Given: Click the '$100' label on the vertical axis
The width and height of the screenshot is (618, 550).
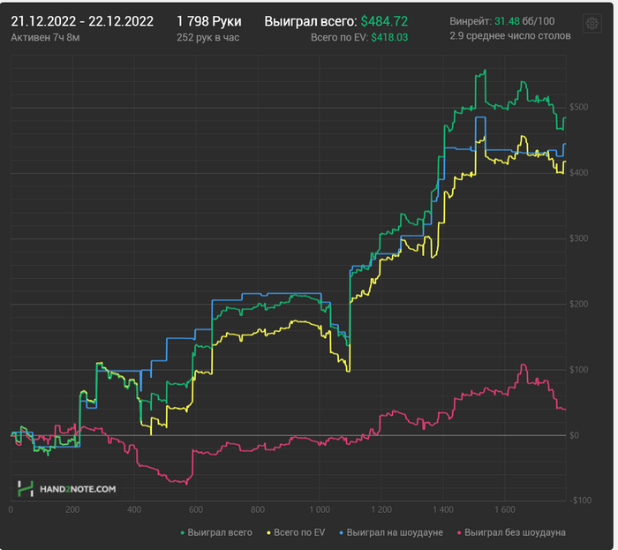Looking at the screenshot, I should [578, 370].
